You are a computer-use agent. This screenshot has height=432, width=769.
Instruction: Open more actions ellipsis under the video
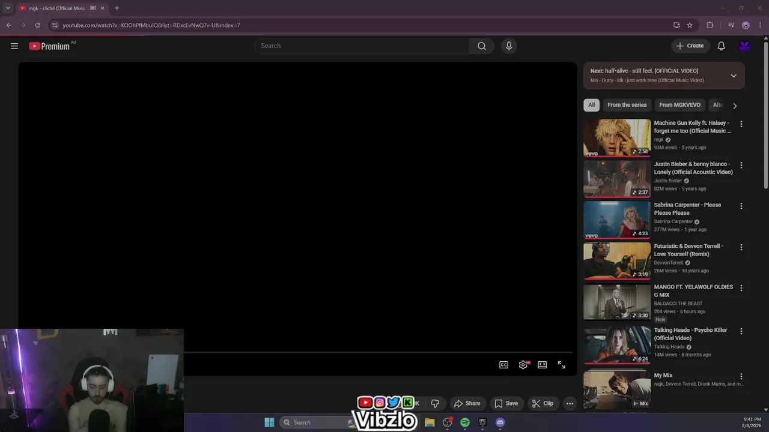tap(570, 403)
